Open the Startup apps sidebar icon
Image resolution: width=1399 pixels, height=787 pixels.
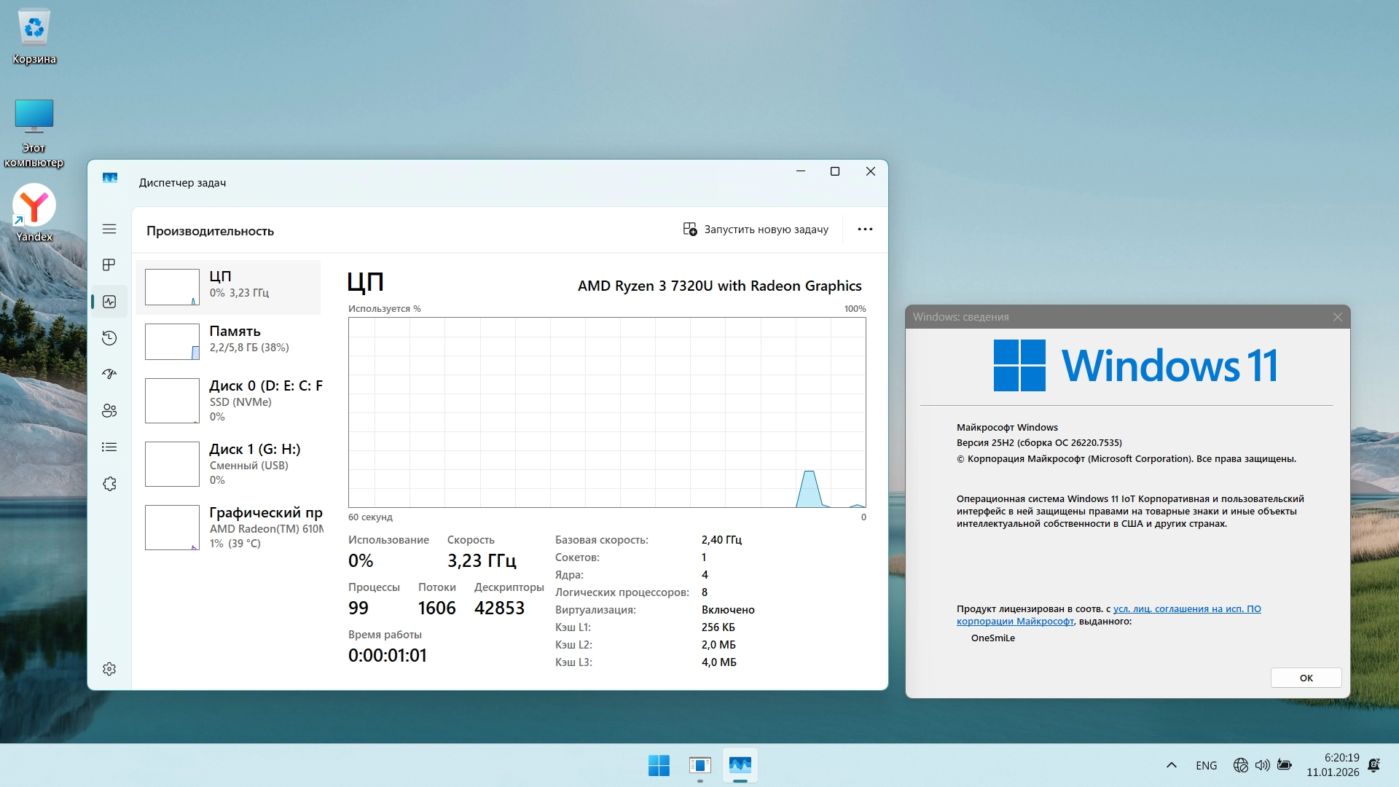point(109,374)
